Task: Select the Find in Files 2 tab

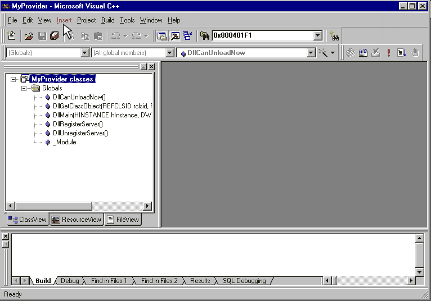Action: click(159, 281)
